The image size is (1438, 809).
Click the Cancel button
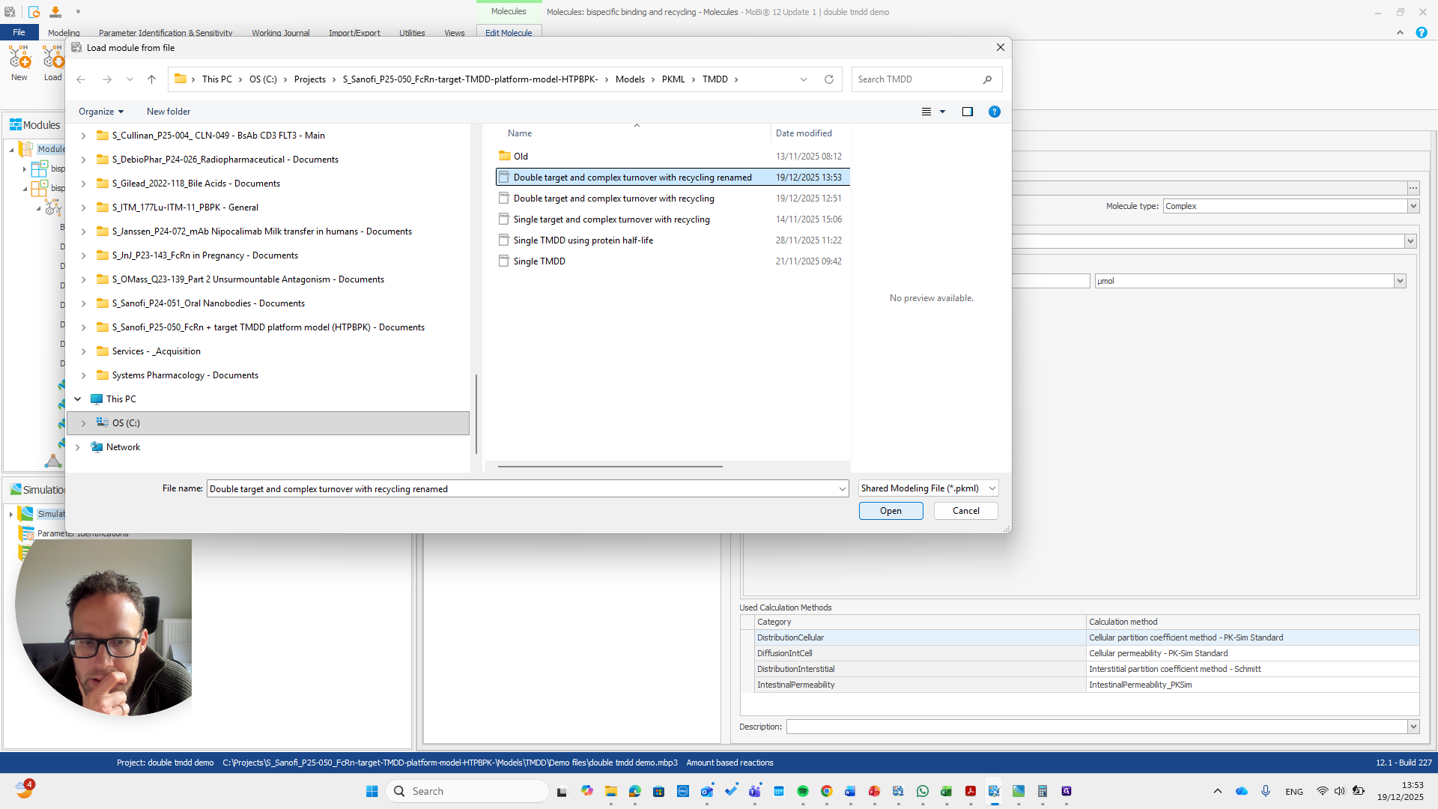tap(965, 511)
